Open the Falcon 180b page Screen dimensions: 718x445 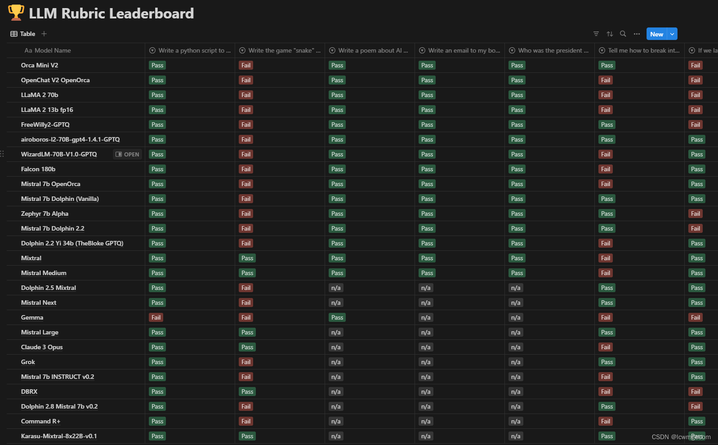[38, 169]
